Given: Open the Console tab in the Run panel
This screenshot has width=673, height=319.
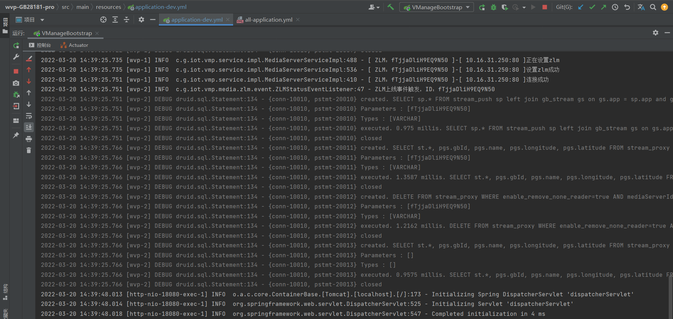Looking at the screenshot, I should (x=40, y=45).
